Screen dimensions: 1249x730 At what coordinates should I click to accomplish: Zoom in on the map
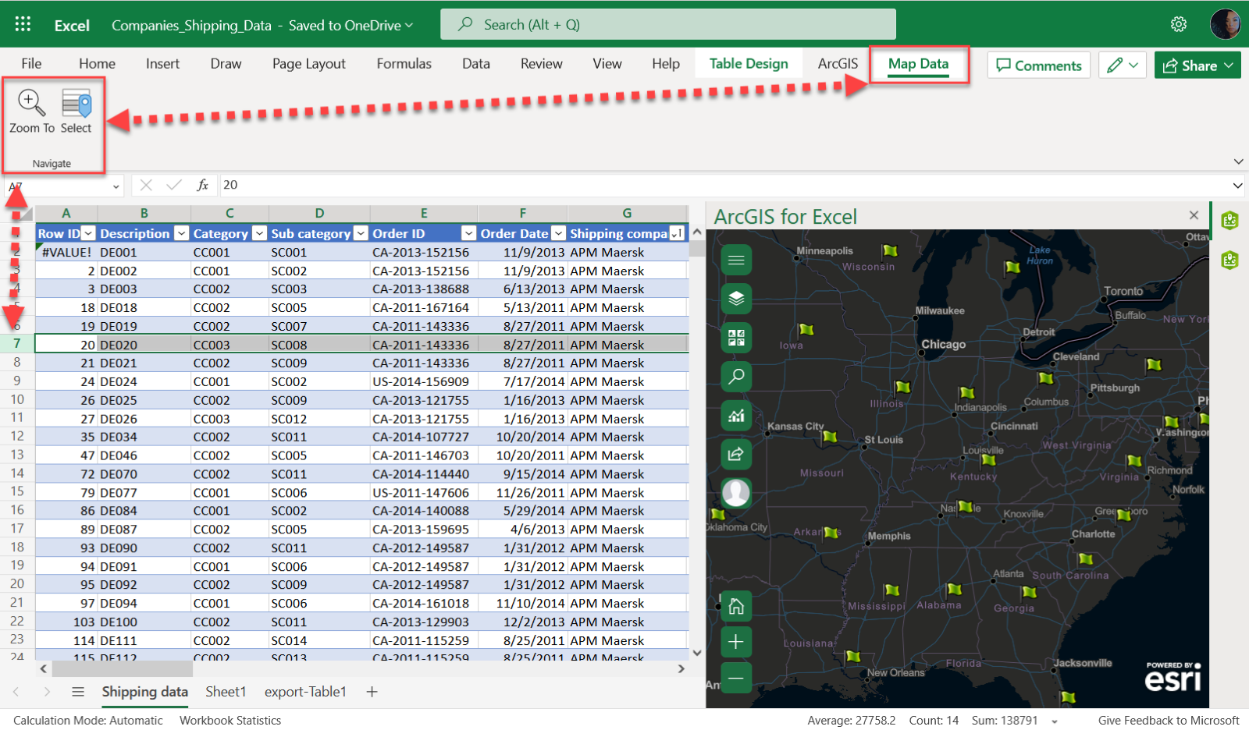coord(736,642)
